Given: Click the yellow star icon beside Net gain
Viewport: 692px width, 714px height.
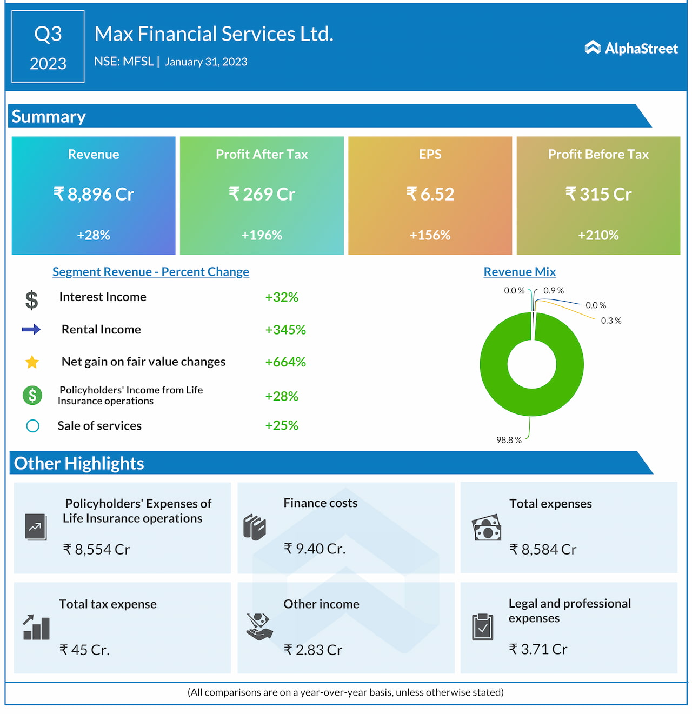Looking at the screenshot, I should 32,362.
